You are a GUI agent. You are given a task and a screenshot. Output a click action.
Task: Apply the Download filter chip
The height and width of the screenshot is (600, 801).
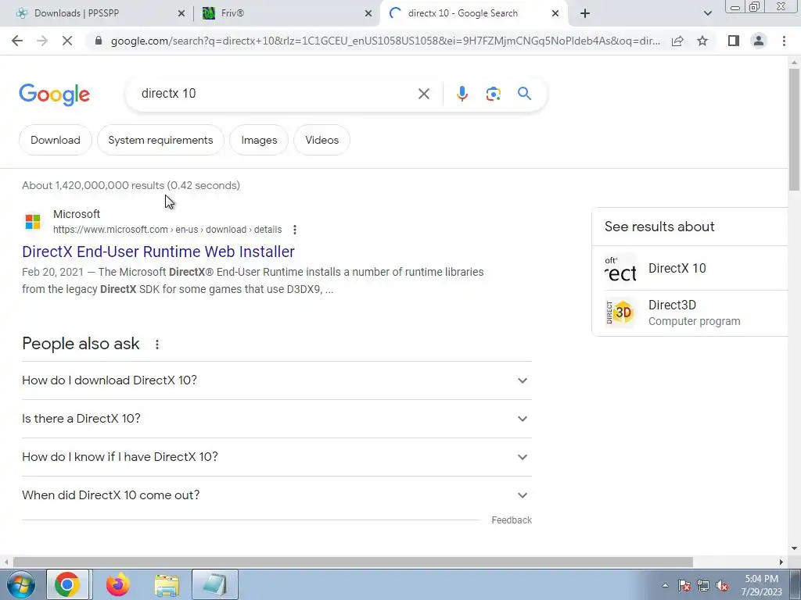point(56,140)
